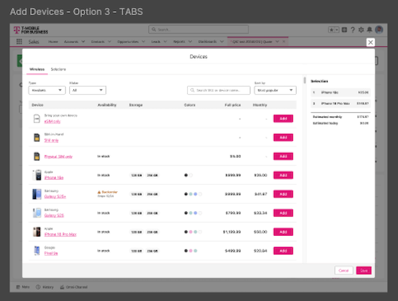Click the eSIM only device icon

pyautogui.click(x=37, y=119)
